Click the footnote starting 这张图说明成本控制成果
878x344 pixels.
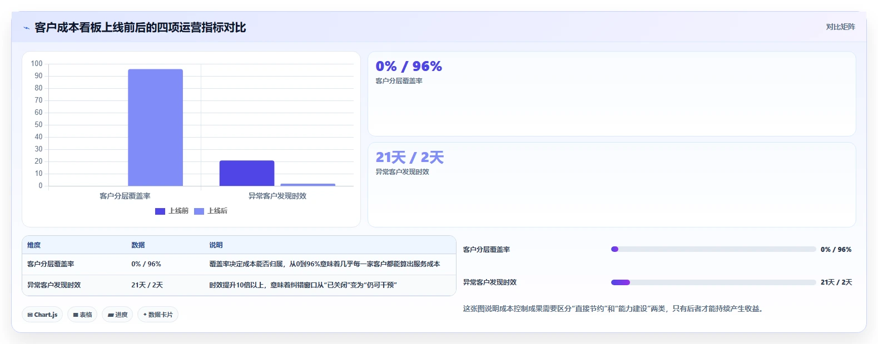click(613, 308)
